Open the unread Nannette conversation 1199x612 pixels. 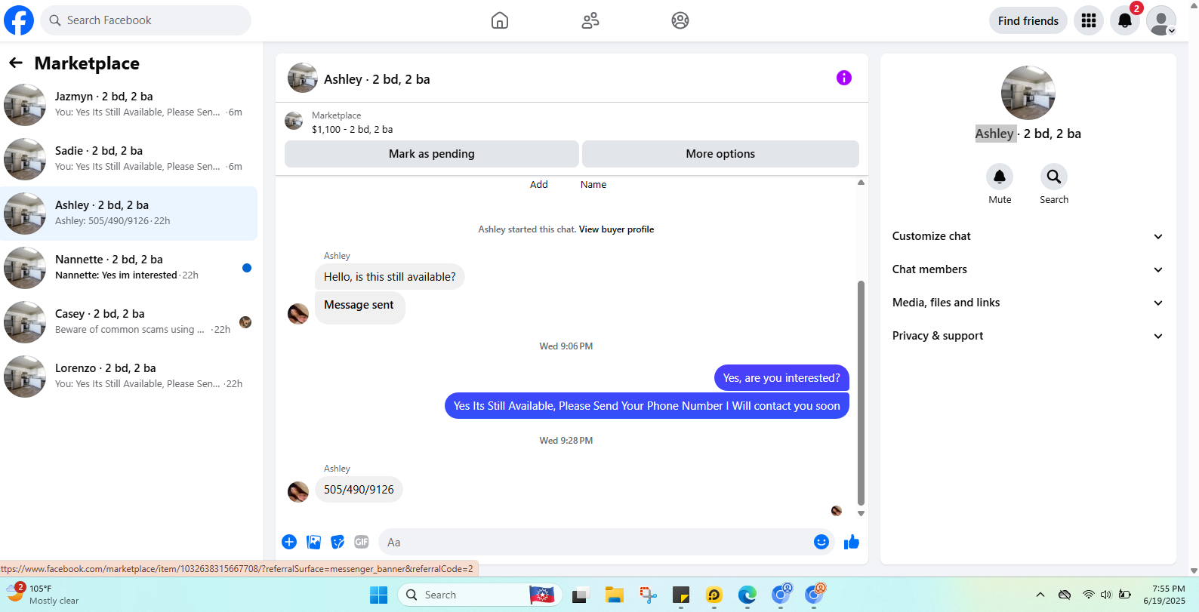point(129,268)
